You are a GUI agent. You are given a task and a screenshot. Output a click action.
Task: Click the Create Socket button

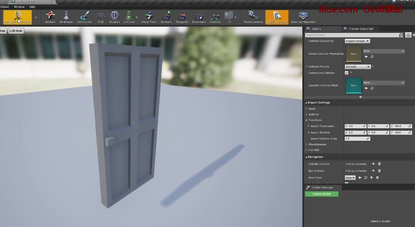pyautogui.click(x=322, y=194)
